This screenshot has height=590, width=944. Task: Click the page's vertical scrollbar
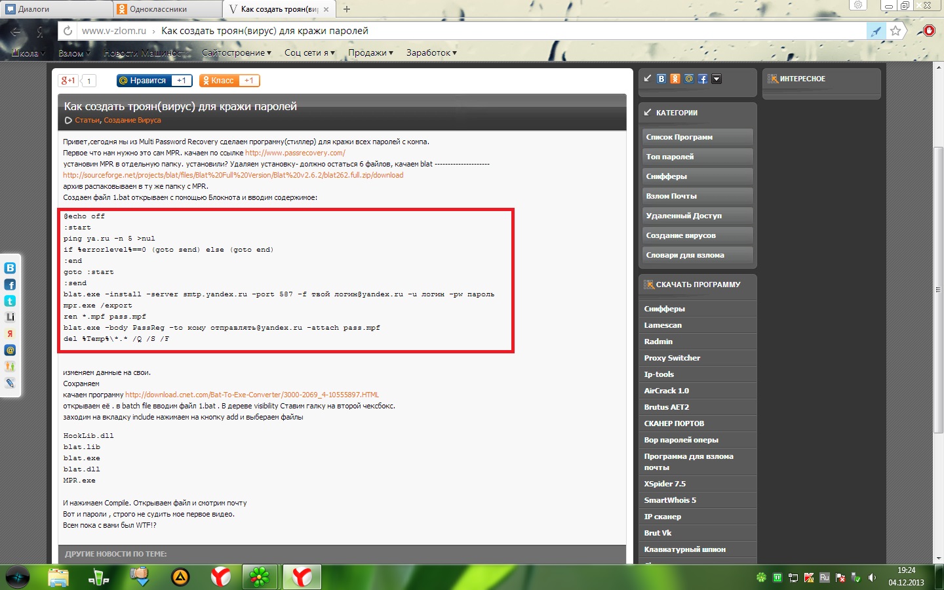(x=938, y=288)
